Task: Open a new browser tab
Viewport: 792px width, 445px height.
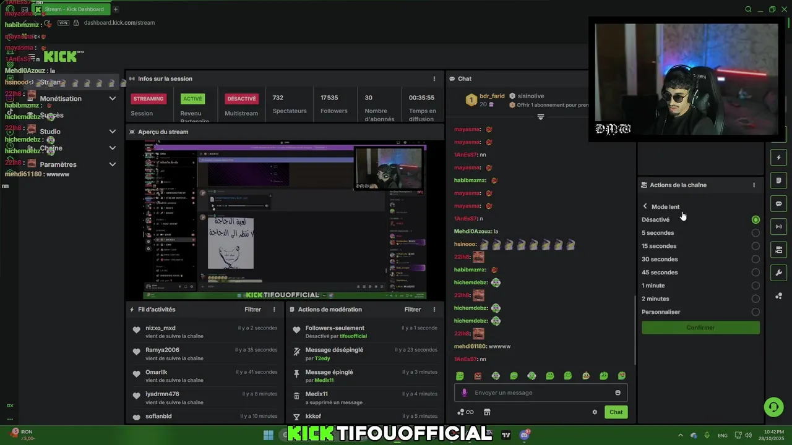Action: 115,9
